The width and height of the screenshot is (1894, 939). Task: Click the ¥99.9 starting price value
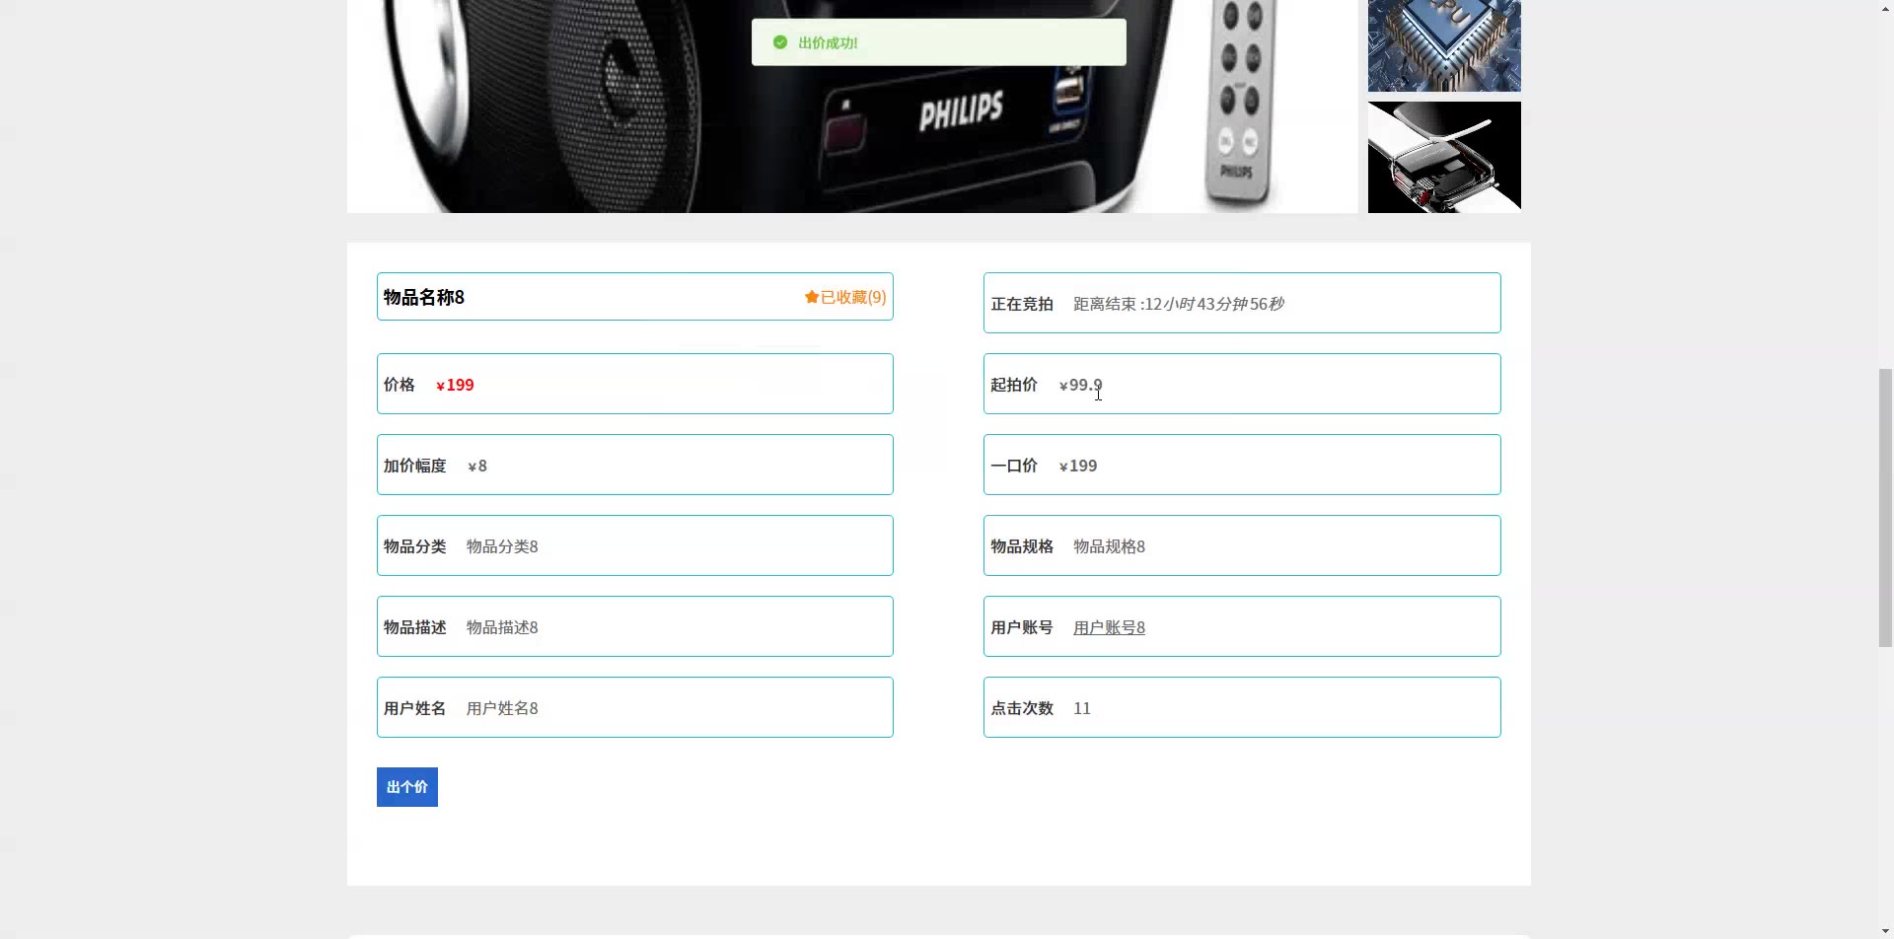1080,385
